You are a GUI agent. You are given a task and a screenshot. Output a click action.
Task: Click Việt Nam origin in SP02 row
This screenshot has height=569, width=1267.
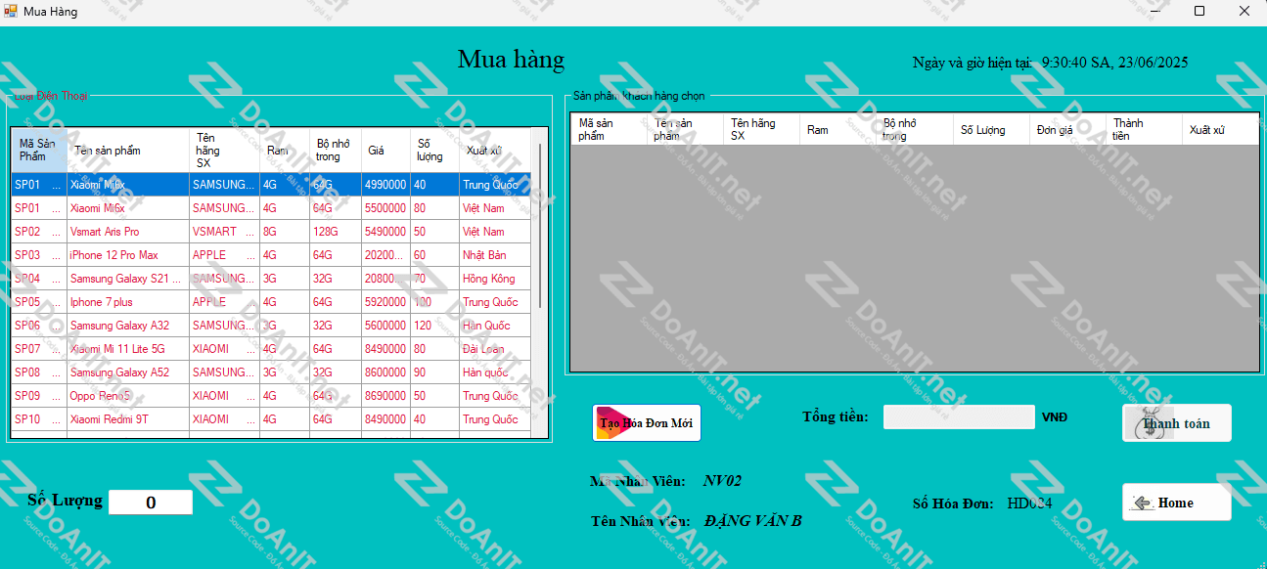[495, 232]
